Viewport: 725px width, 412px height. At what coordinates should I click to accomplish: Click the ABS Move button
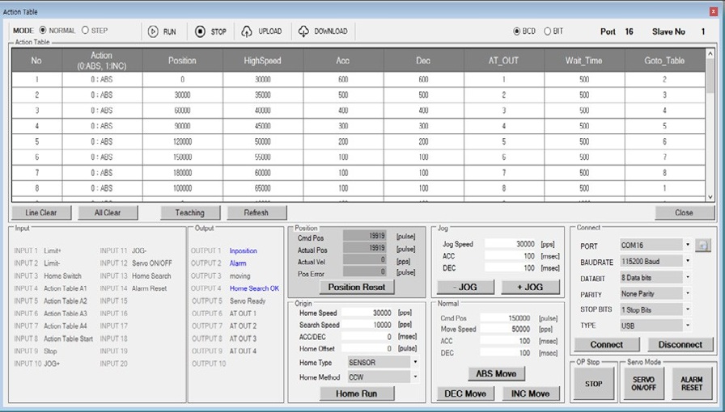pos(496,374)
